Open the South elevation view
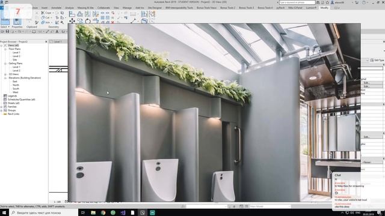This screenshot has width=385, height=216. [x=16, y=89]
